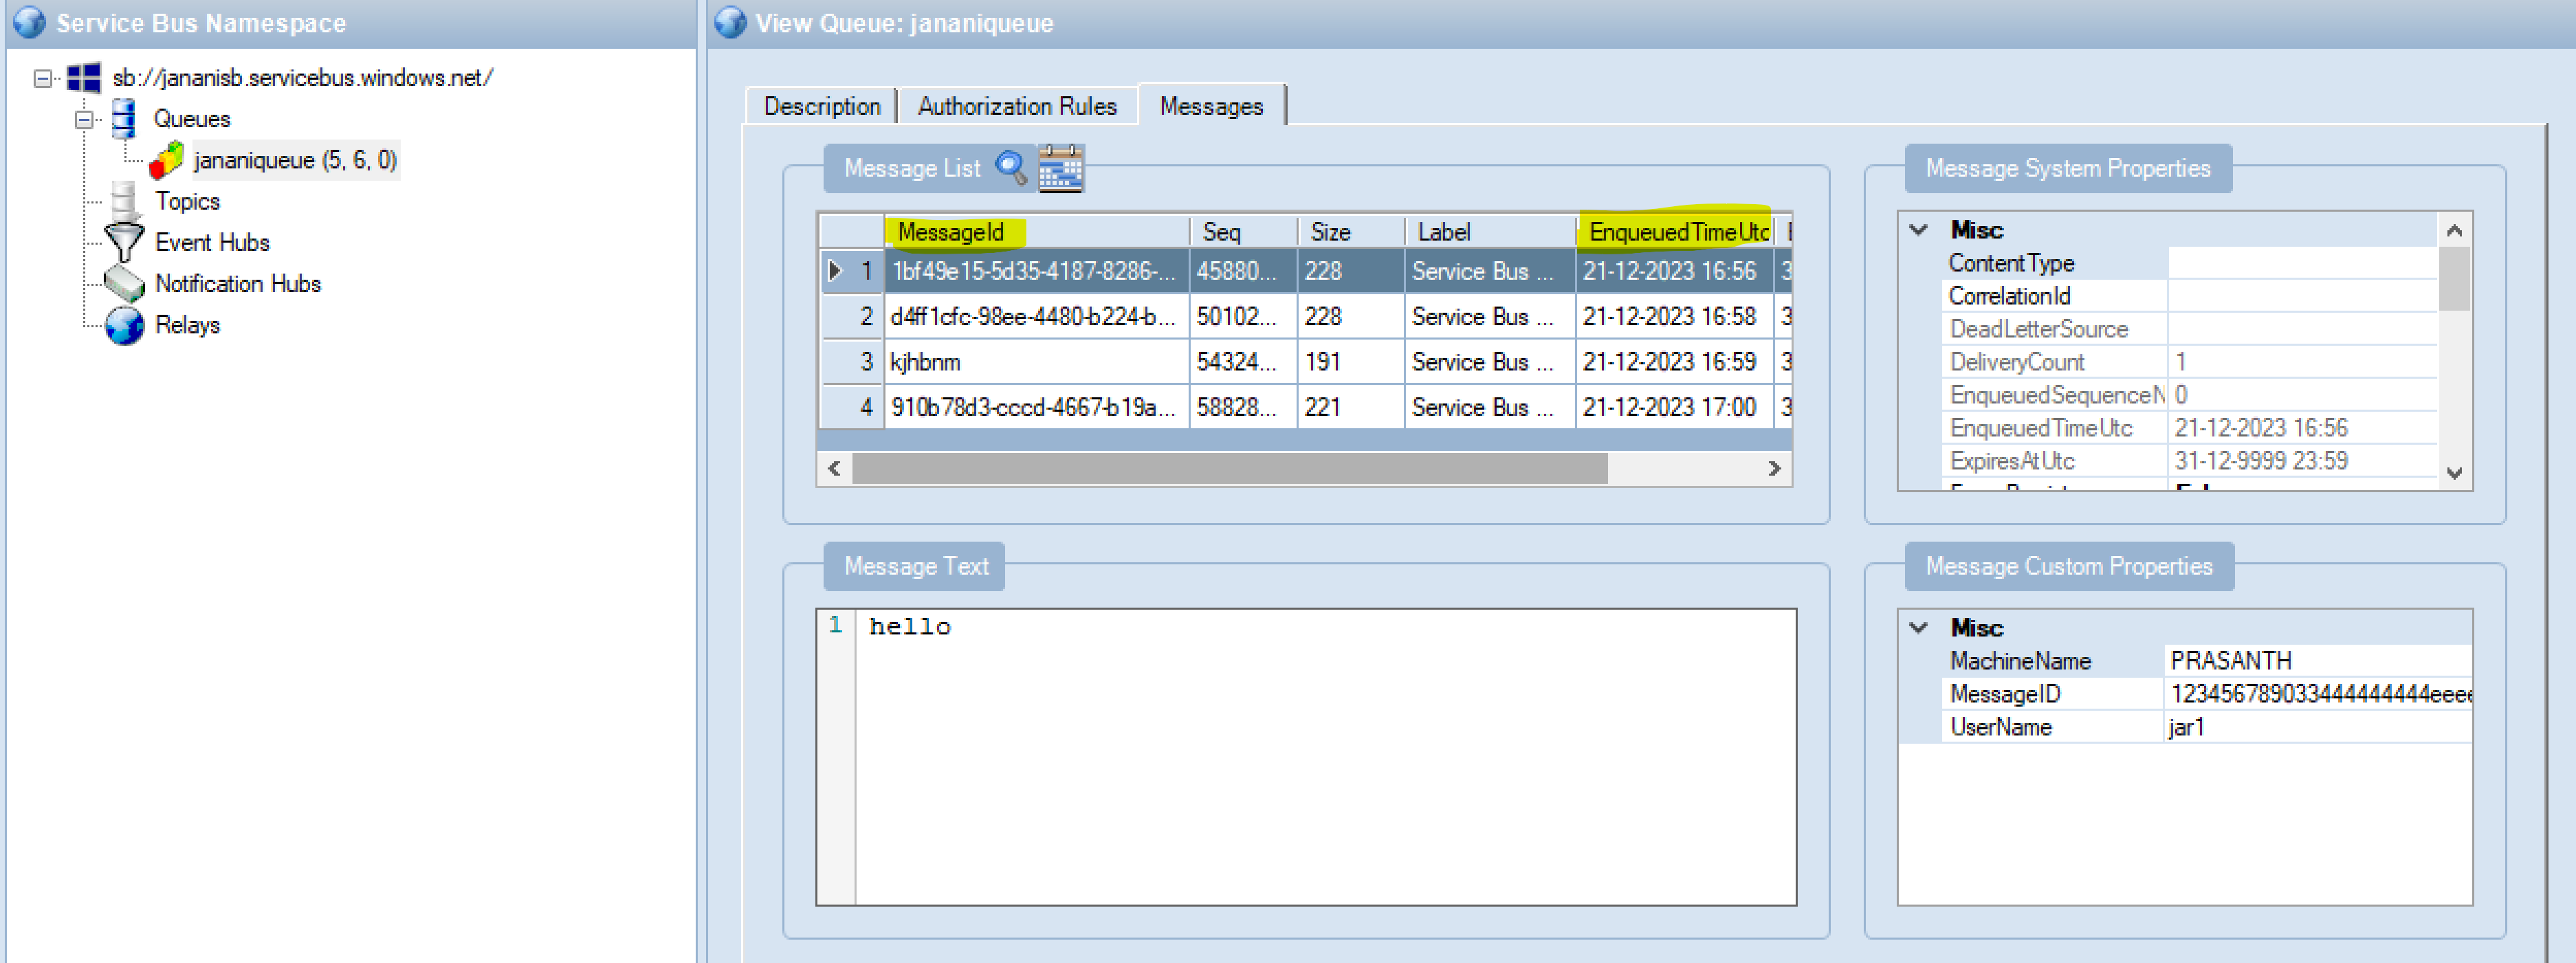The width and height of the screenshot is (2576, 963).
Task: Click the Event Hubs funnel icon
Action: 124,242
